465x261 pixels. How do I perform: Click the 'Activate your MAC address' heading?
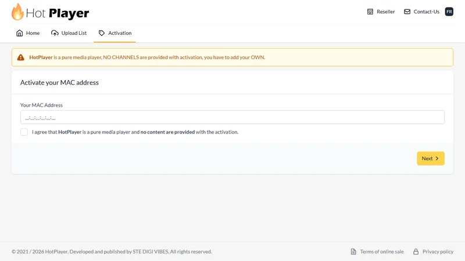[x=59, y=82]
